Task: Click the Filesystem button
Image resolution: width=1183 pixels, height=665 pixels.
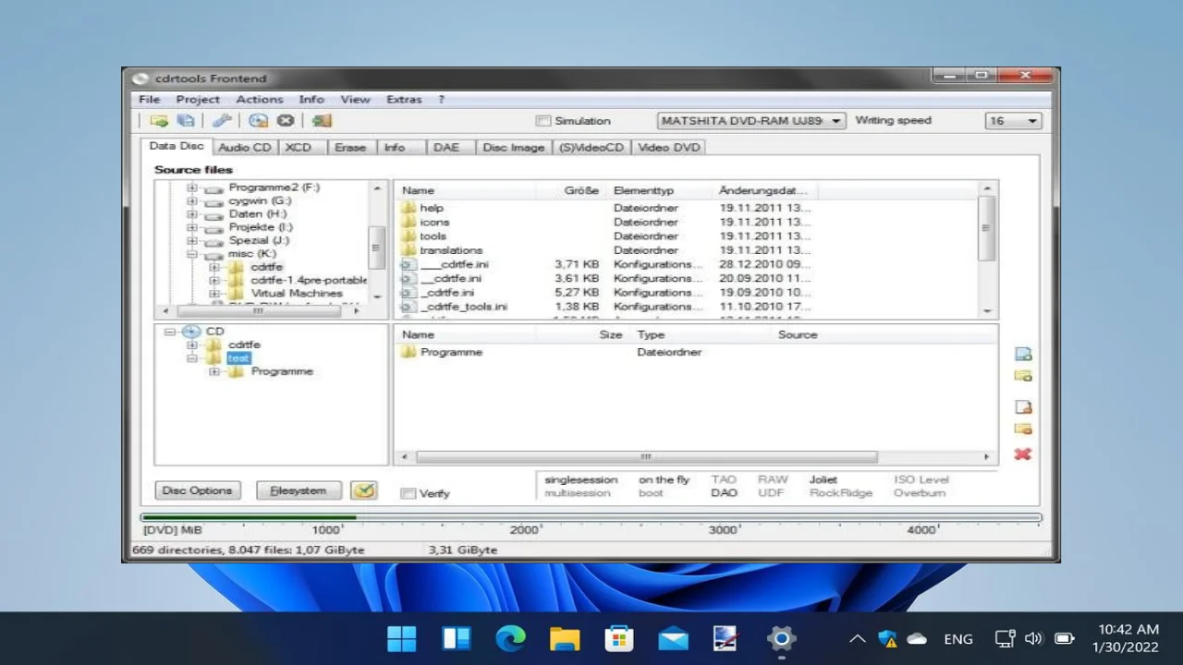Action: [x=299, y=490]
